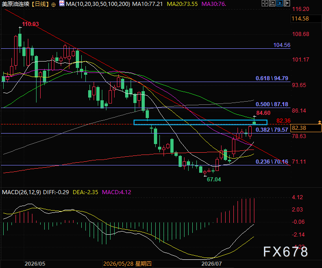The height and width of the screenshot is (268, 322).
Task: Click the 86.14 price axis value
Action: (299, 111)
